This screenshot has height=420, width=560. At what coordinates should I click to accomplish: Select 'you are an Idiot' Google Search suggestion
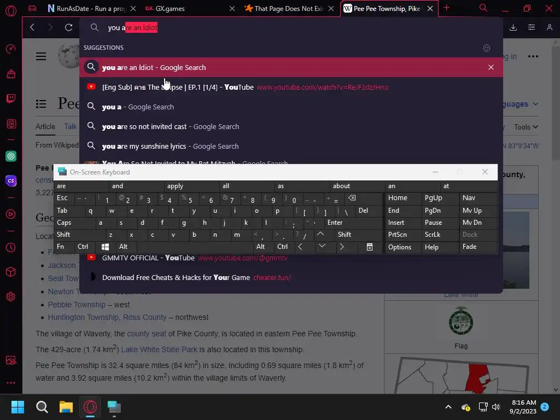(291, 67)
